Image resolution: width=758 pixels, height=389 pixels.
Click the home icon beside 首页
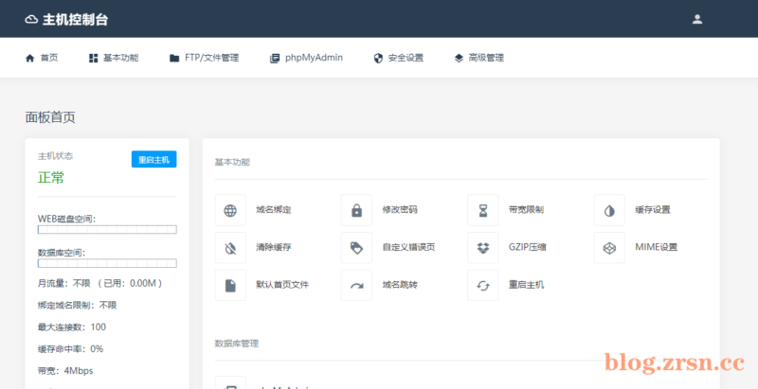click(30, 59)
